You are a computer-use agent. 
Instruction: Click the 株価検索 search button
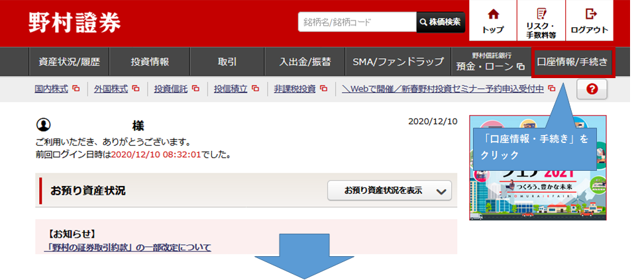pyautogui.click(x=441, y=22)
